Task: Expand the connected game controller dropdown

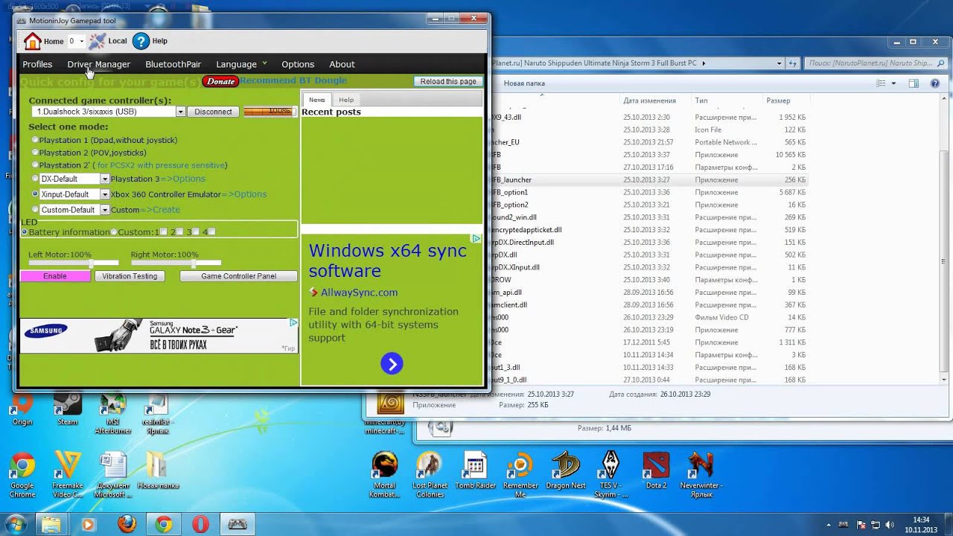Action: tap(180, 112)
